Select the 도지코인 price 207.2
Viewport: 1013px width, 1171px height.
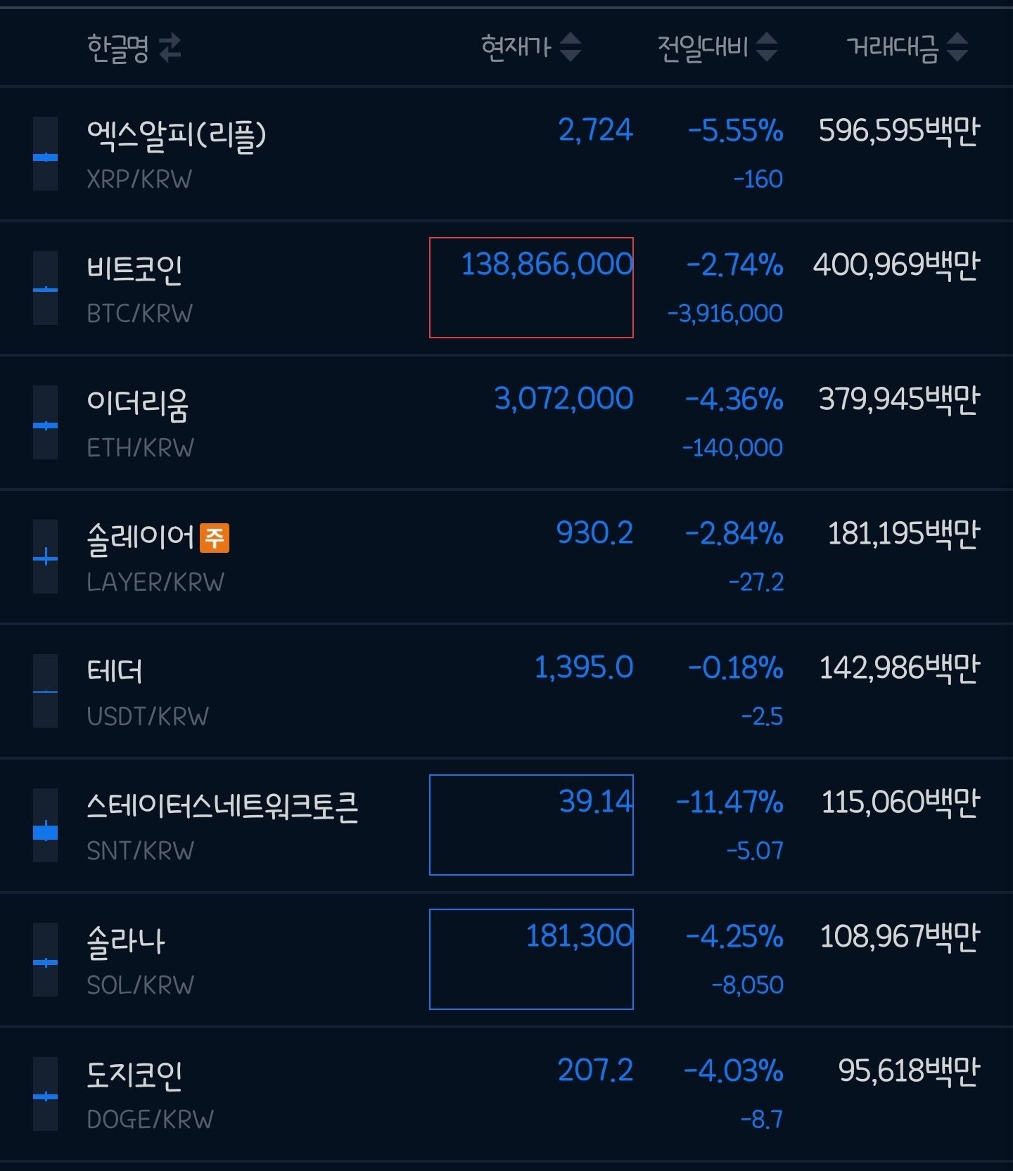[x=595, y=1070]
